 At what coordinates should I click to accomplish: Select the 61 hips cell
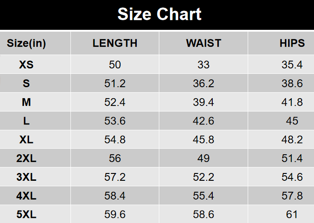click(292, 214)
